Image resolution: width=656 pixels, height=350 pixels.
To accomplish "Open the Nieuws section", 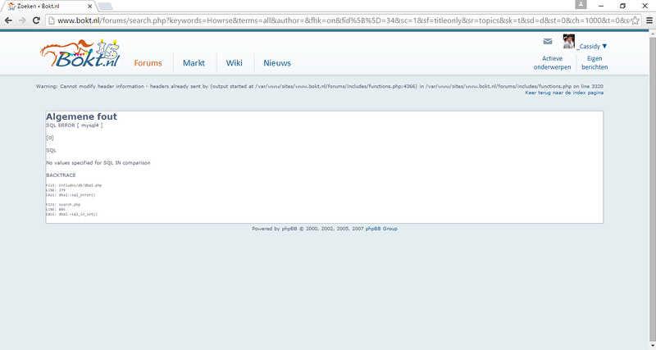I will pos(277,63).
